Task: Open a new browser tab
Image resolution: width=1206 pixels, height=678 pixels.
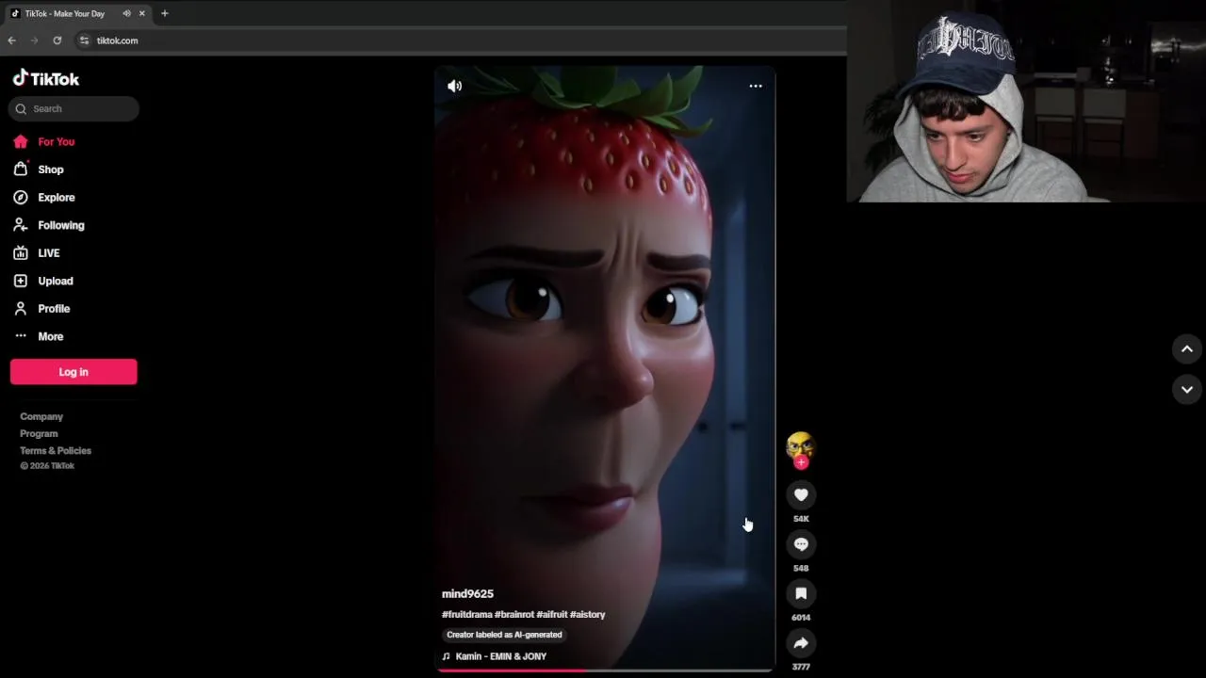Action: click(165, 13)
